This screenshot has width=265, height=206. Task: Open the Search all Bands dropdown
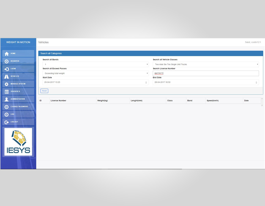coord(96,65)
